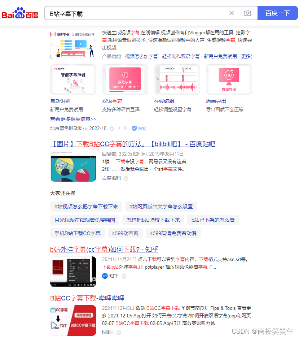Open search-by-image camera icon
This screenshot has height=338, width=299.
point(247,13)
